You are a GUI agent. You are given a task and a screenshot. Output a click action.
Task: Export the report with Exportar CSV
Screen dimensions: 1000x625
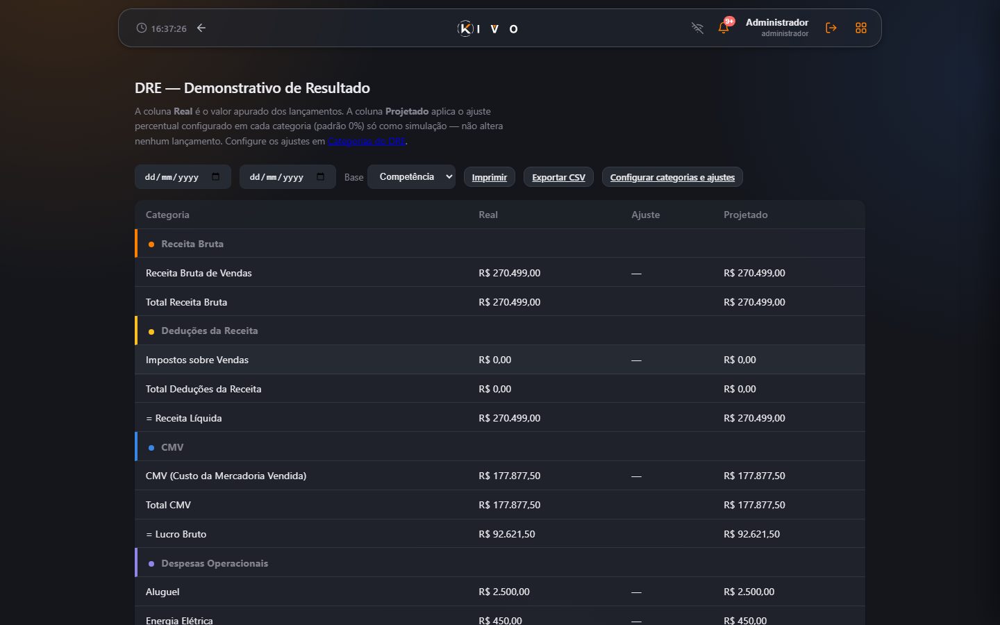(558, 177)
